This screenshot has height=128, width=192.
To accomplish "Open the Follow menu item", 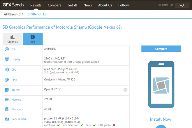I will [x=124, y=5].
